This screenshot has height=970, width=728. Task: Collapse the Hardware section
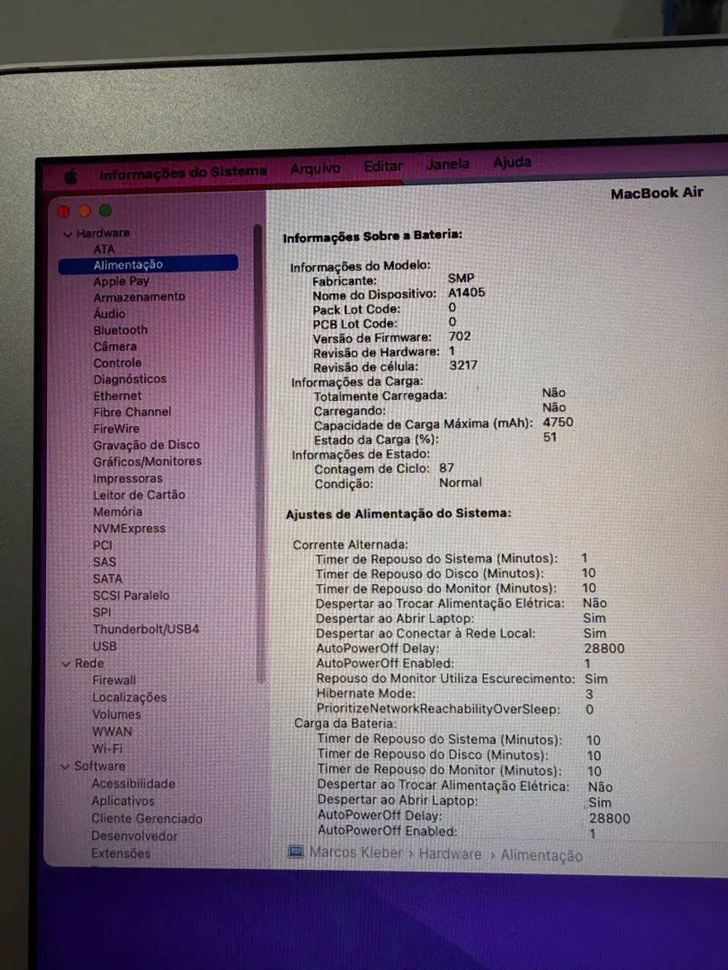pos(67,234)
